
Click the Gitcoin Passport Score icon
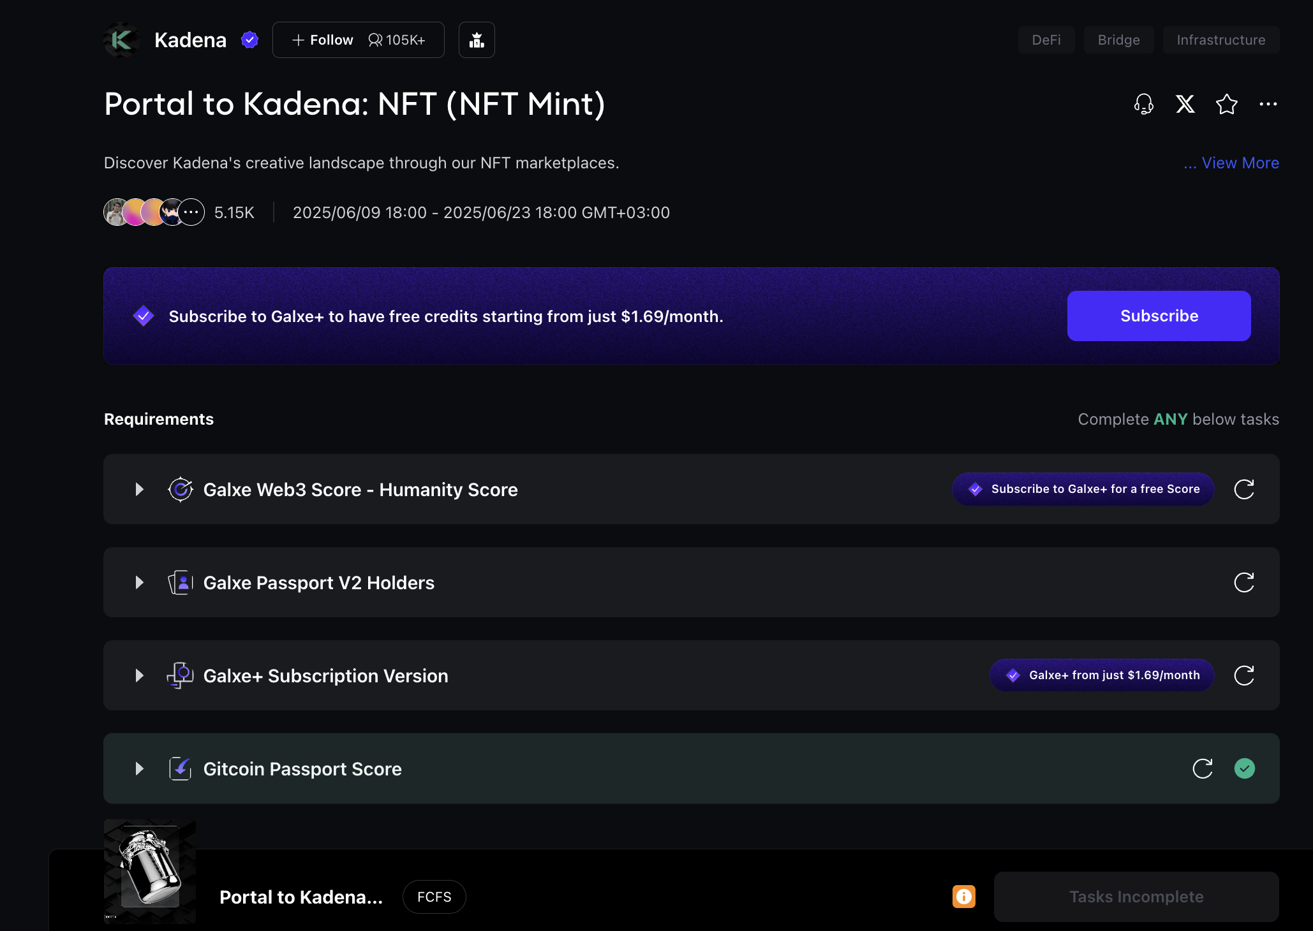[181, 768]
